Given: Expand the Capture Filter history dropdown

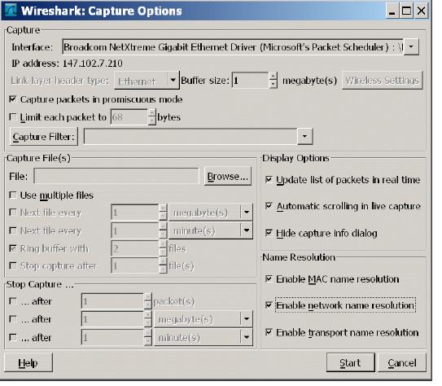Looking at the screenshot, I should (304, 137).
